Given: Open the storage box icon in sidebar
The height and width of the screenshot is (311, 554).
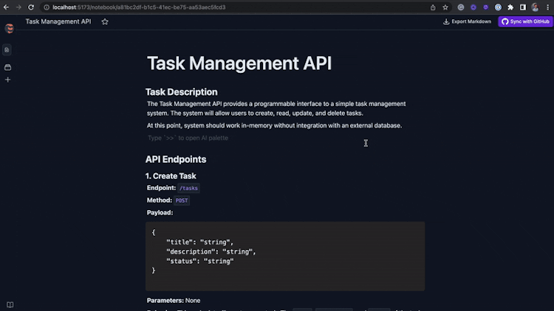Looking at the screenshot, I should tap(7, 67).
